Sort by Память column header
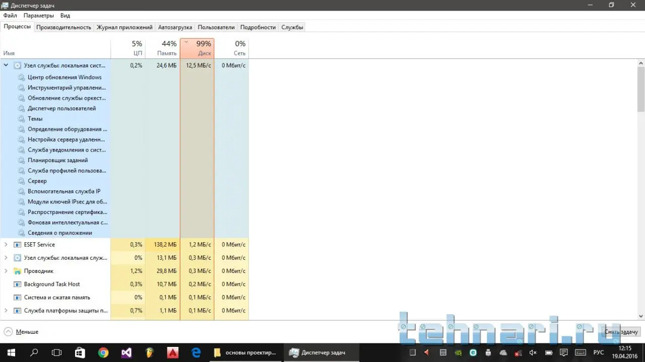Viewport: 645px width, 362px height. (x=162, y=48)
